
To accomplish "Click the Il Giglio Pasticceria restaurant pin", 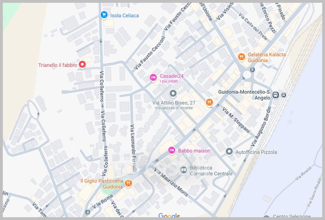I will click(x=128, y=184).
